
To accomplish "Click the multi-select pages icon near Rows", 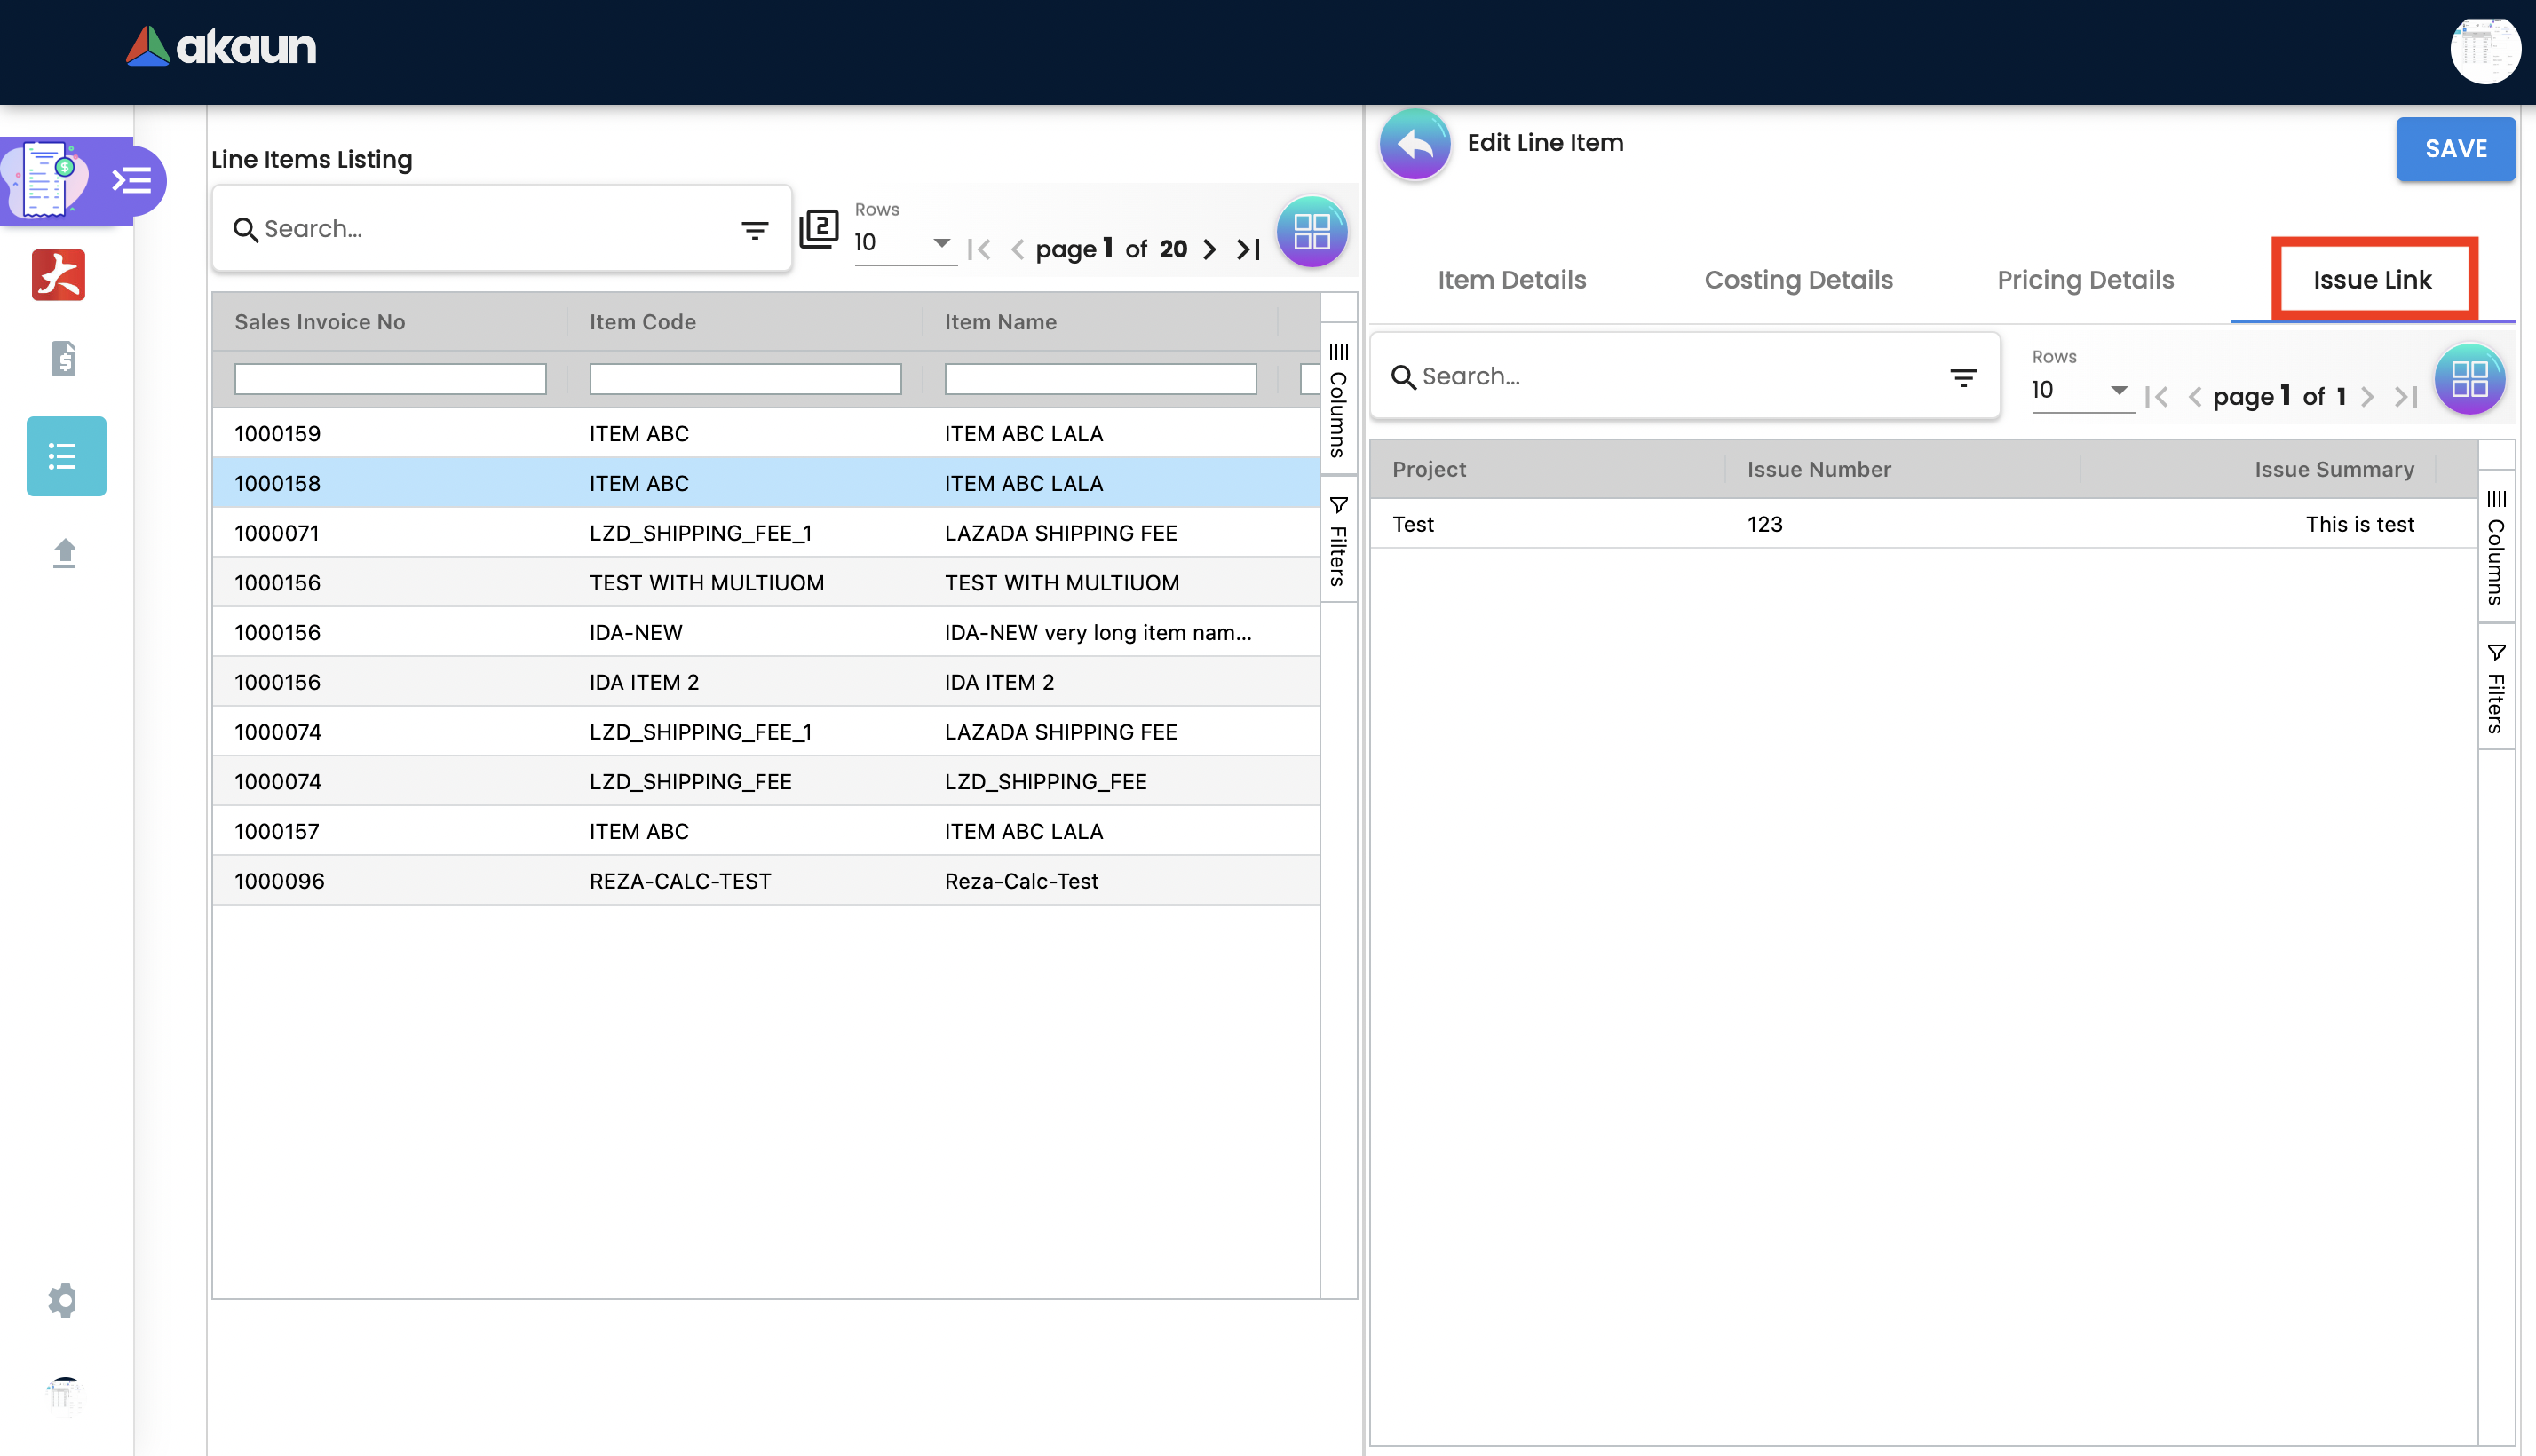I will 819,229.
